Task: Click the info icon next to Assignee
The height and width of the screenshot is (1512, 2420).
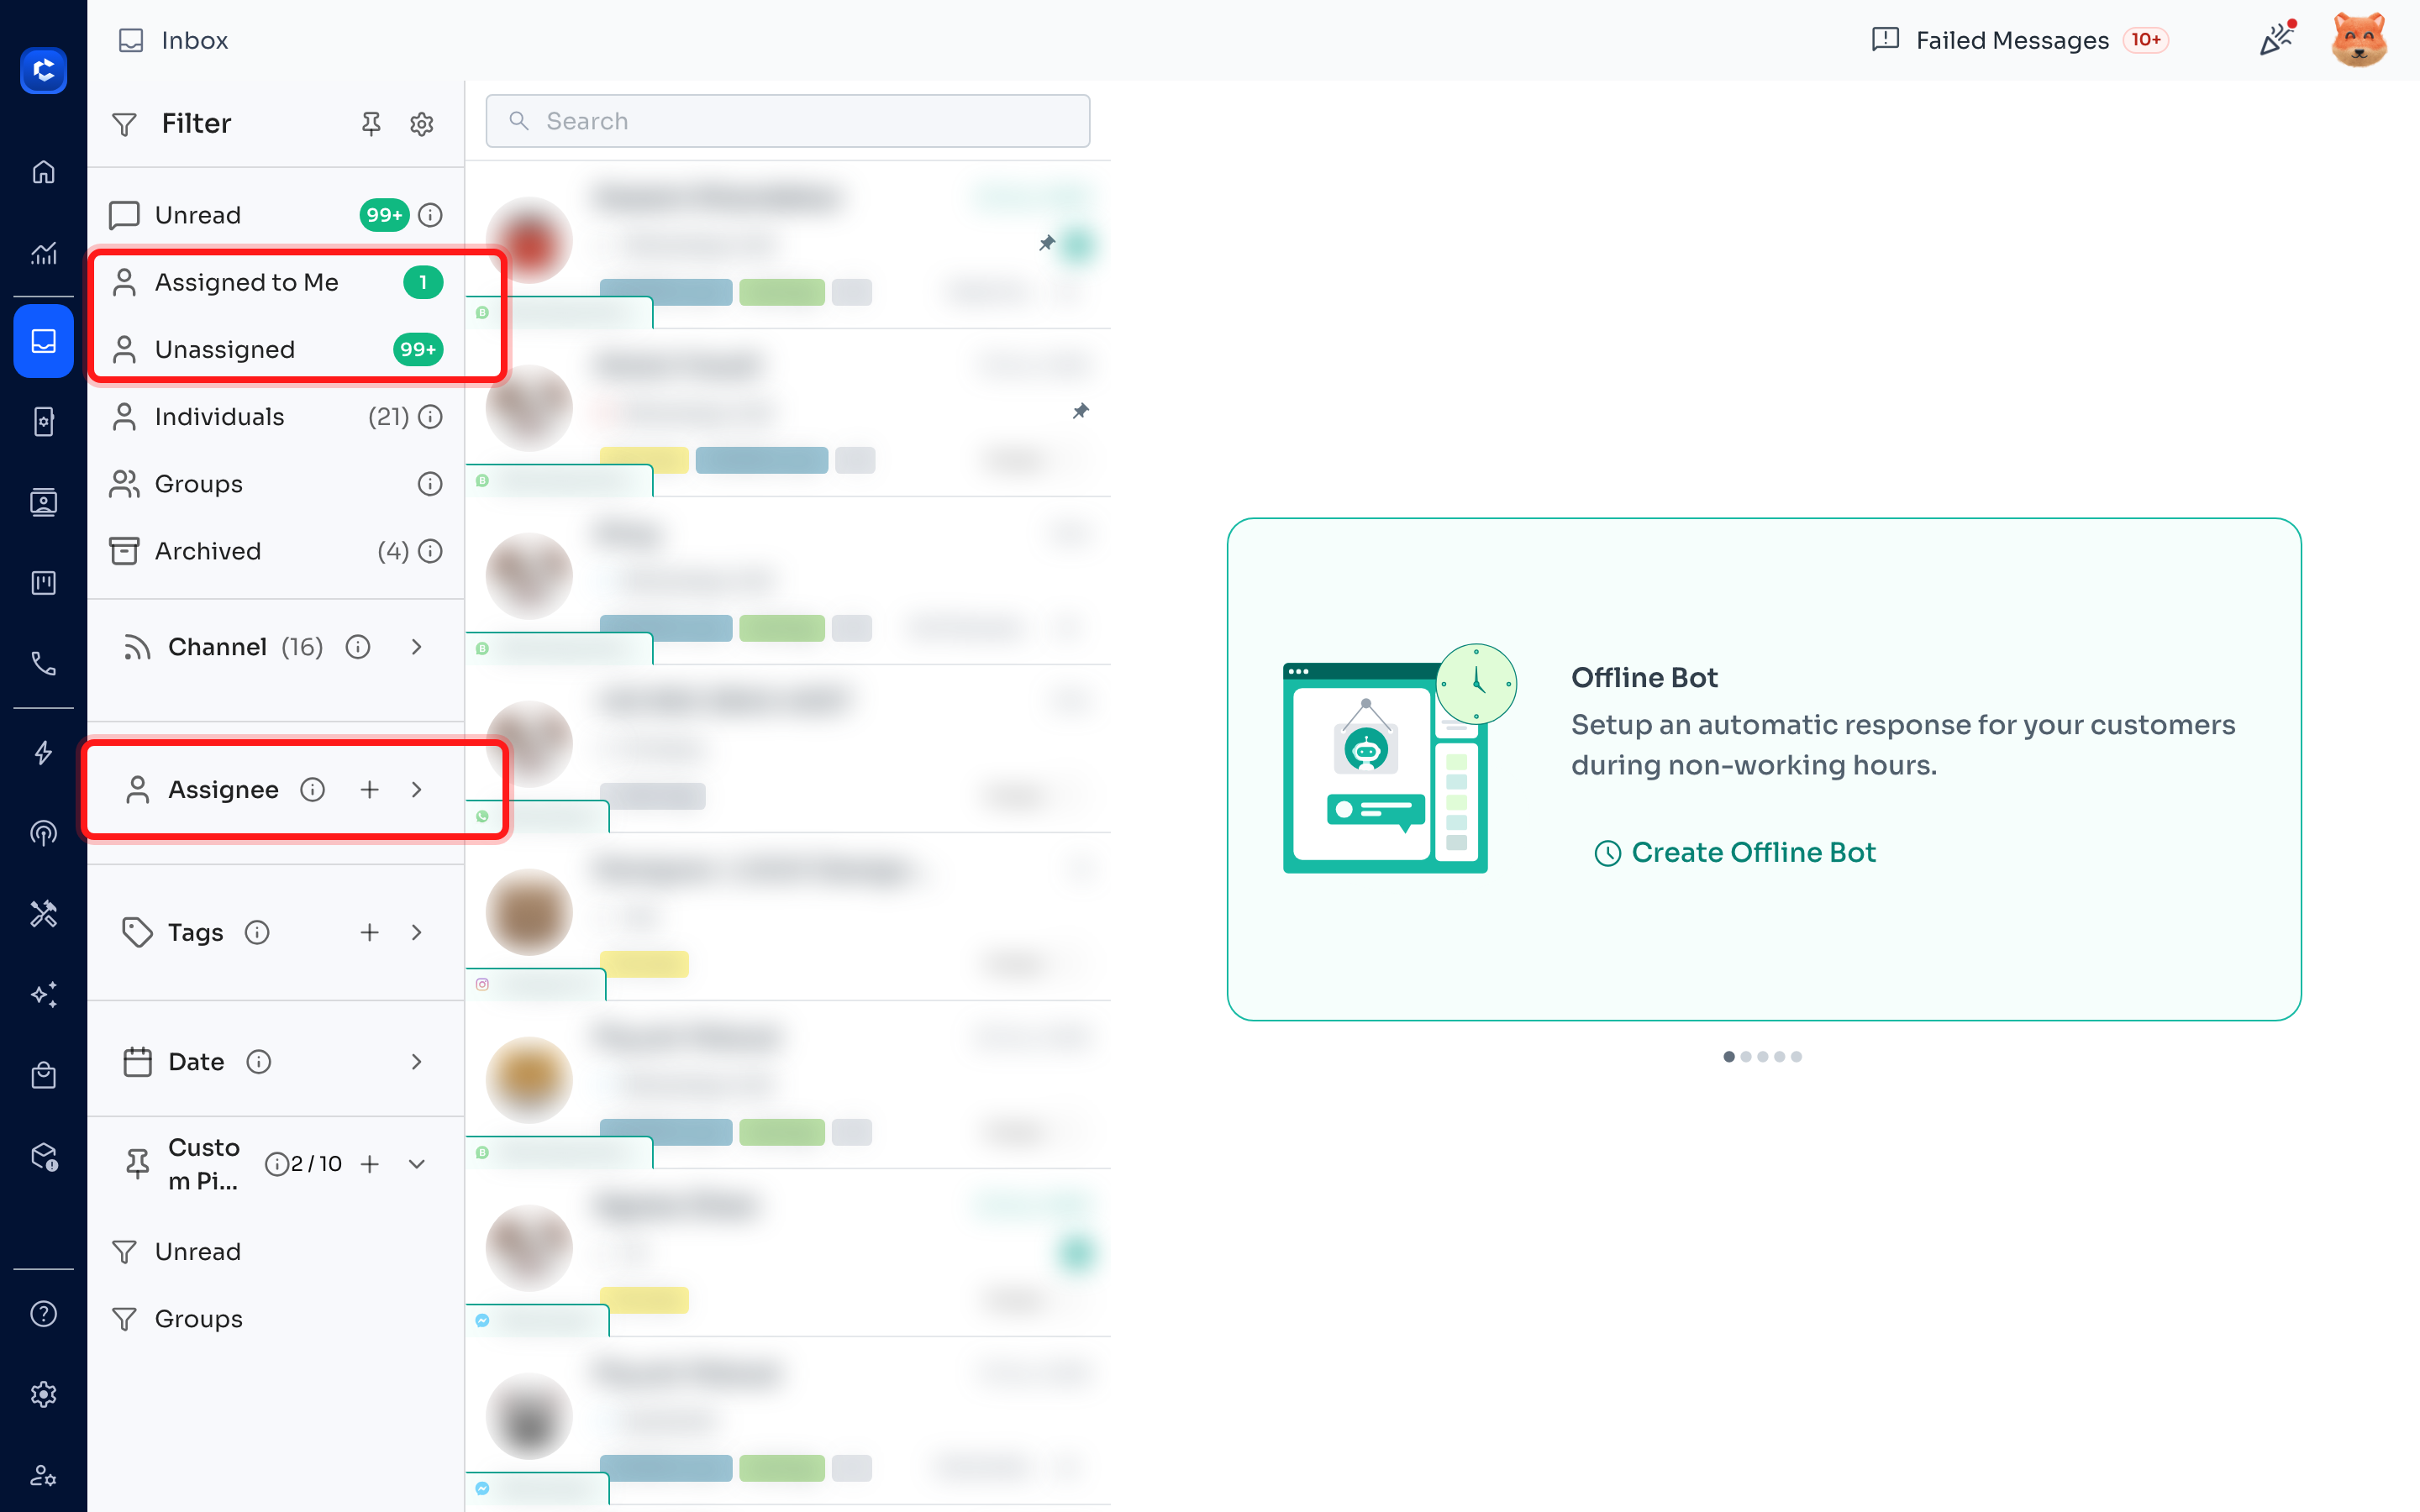Action: click(313, 790)
